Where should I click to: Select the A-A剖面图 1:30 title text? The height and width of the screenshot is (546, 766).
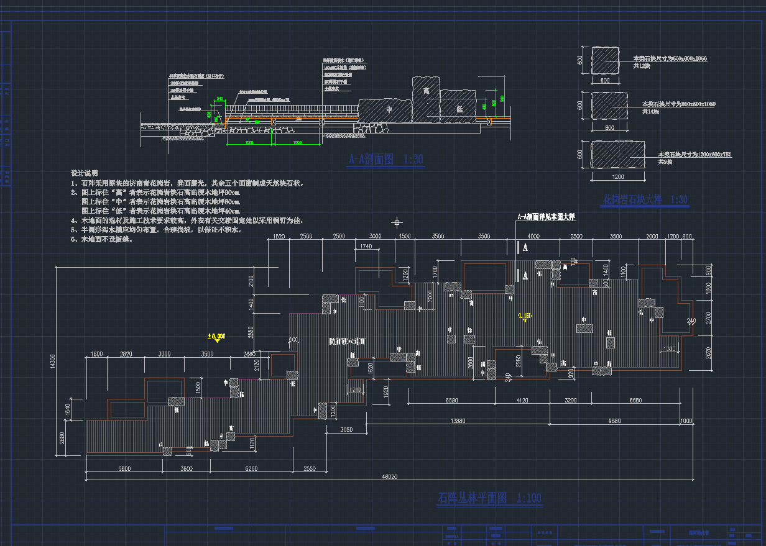point(385,160)
